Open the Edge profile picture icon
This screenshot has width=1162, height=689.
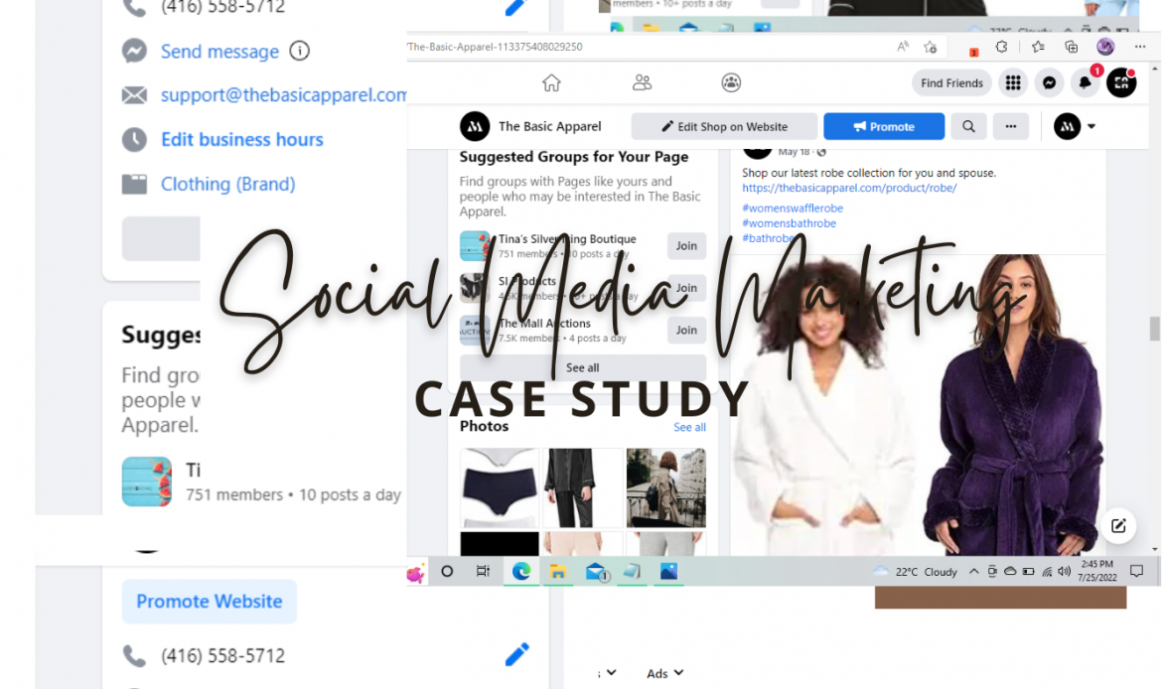coord(1105,47)
